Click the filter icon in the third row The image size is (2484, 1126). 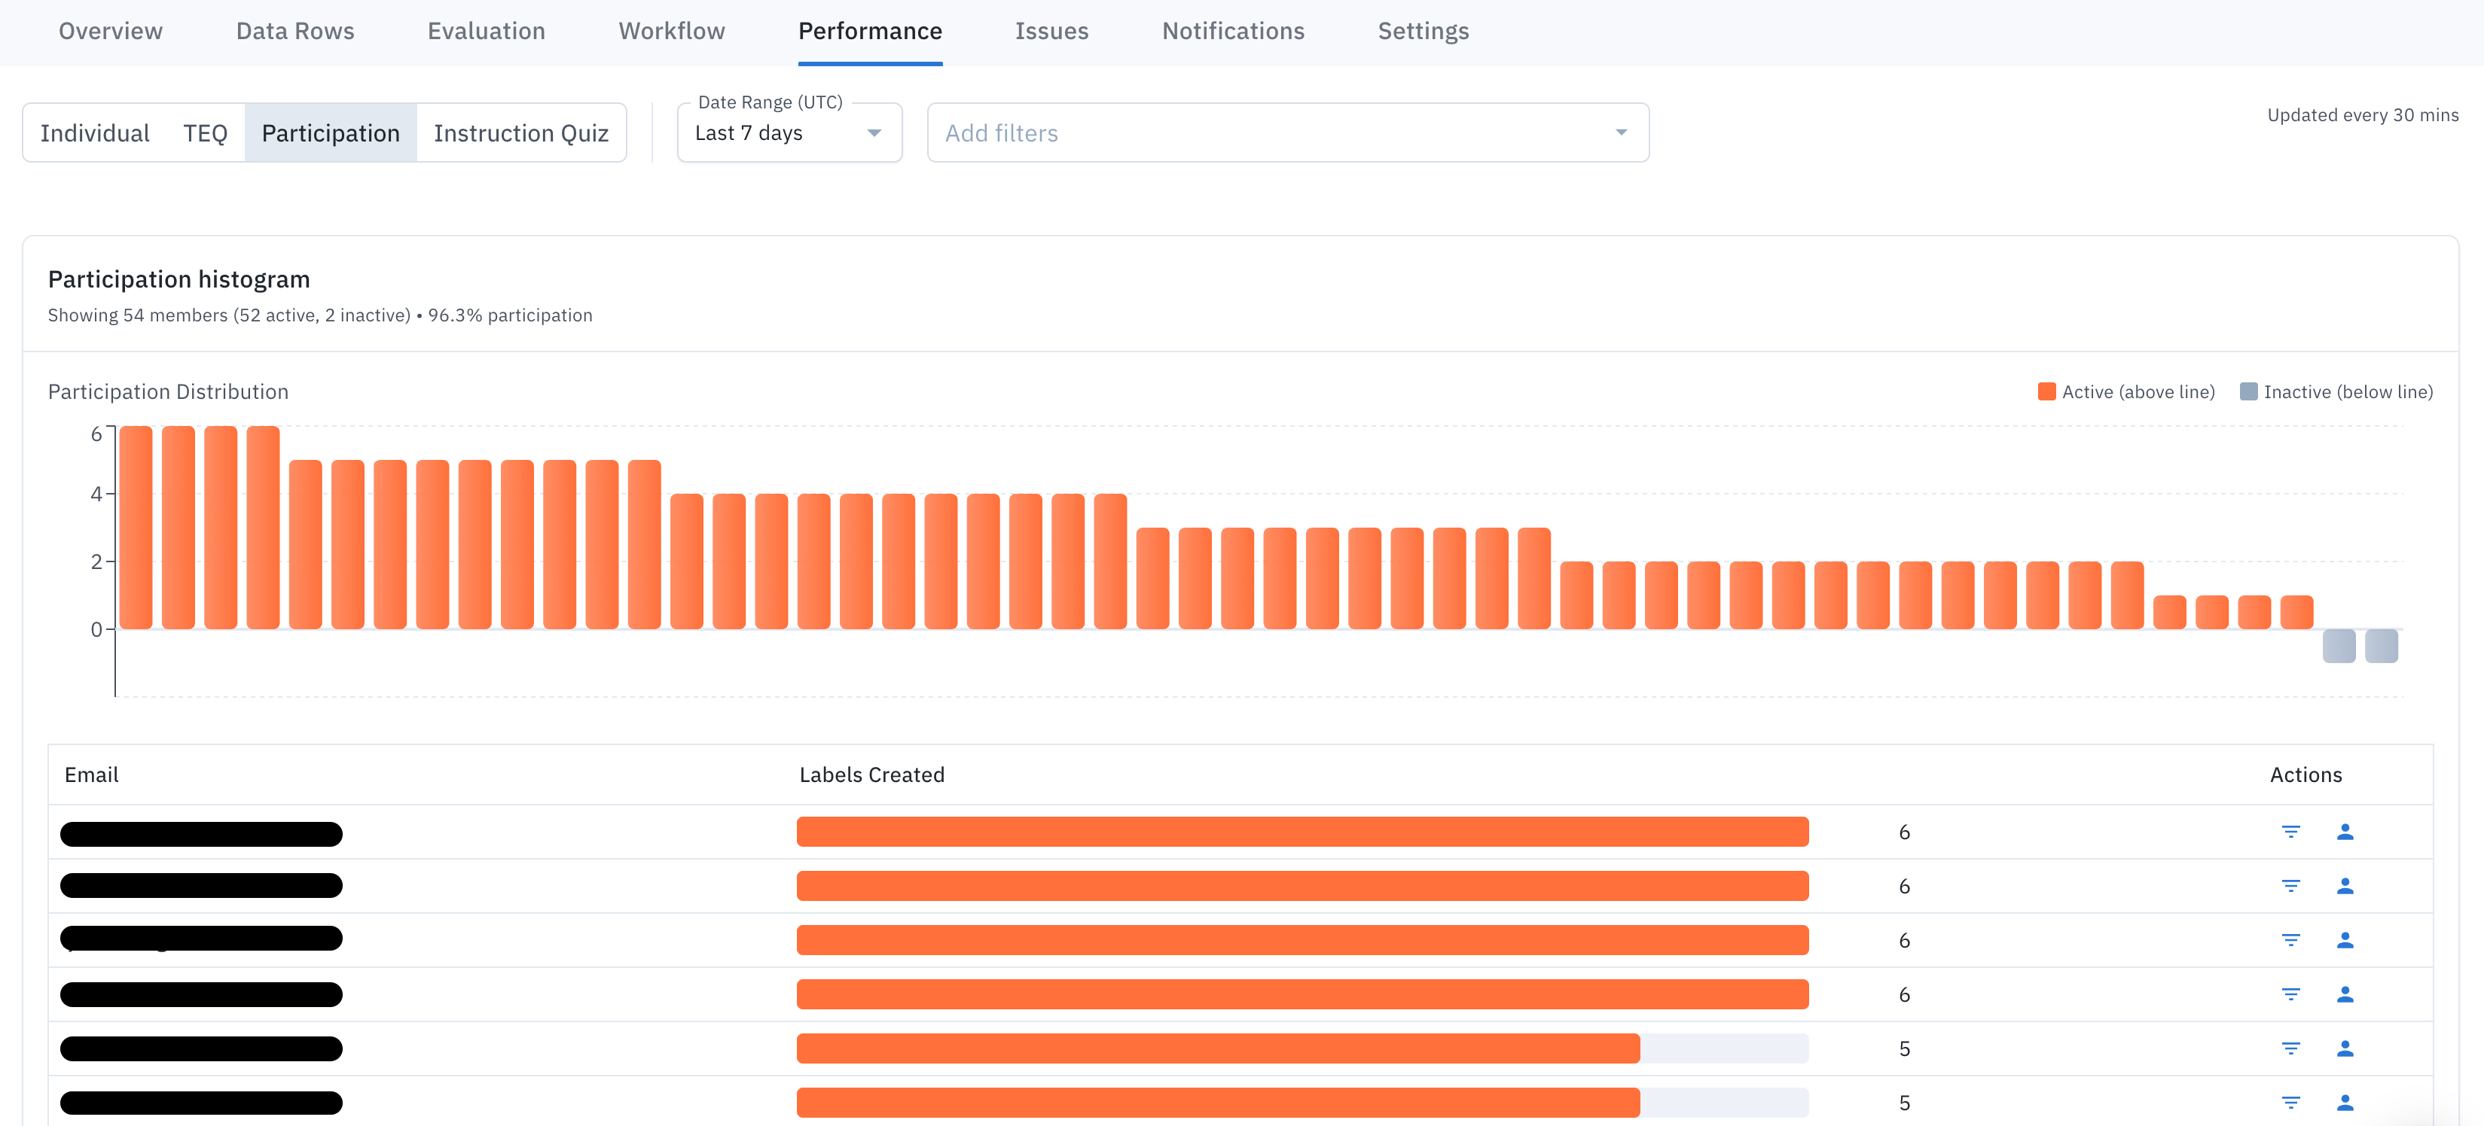(2291, 939)
